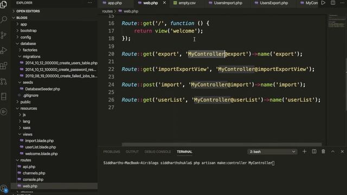Open the Search view in activity bar
This screenshot has width=347, height=195.
click(x=4, y=19)
